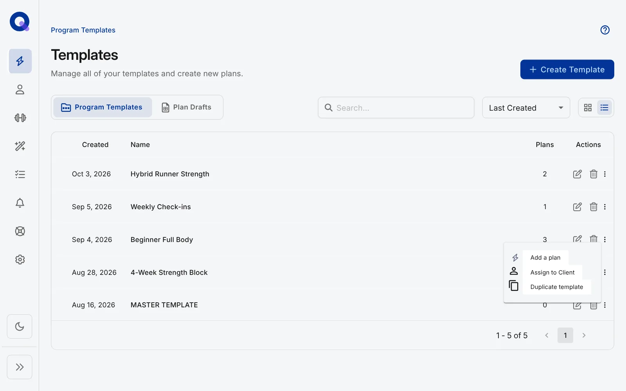
Task: Choose Duplicate template from the menu
Action: [557, 287]
